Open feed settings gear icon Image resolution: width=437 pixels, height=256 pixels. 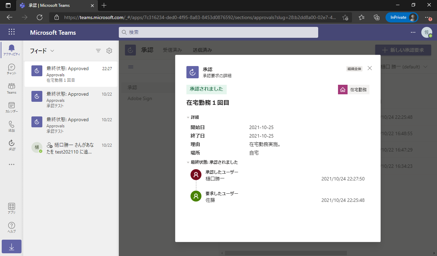click(109, 51)
